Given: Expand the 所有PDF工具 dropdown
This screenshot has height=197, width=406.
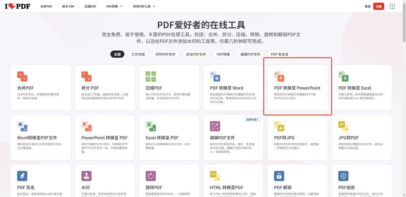Looking at the screenshot, I should [144, 6].
